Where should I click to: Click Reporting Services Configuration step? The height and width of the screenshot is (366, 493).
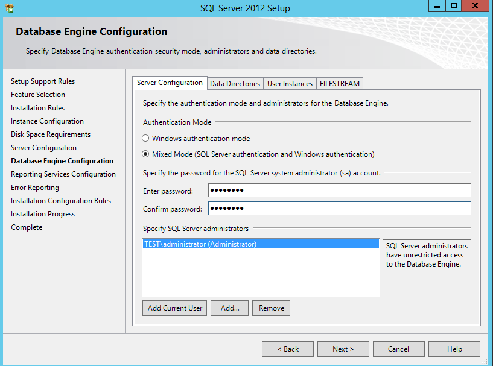pyautogui.click(x=63, y=174)
